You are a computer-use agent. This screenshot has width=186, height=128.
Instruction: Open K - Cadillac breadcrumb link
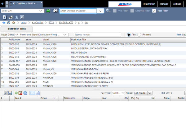[x=38, y=23]
